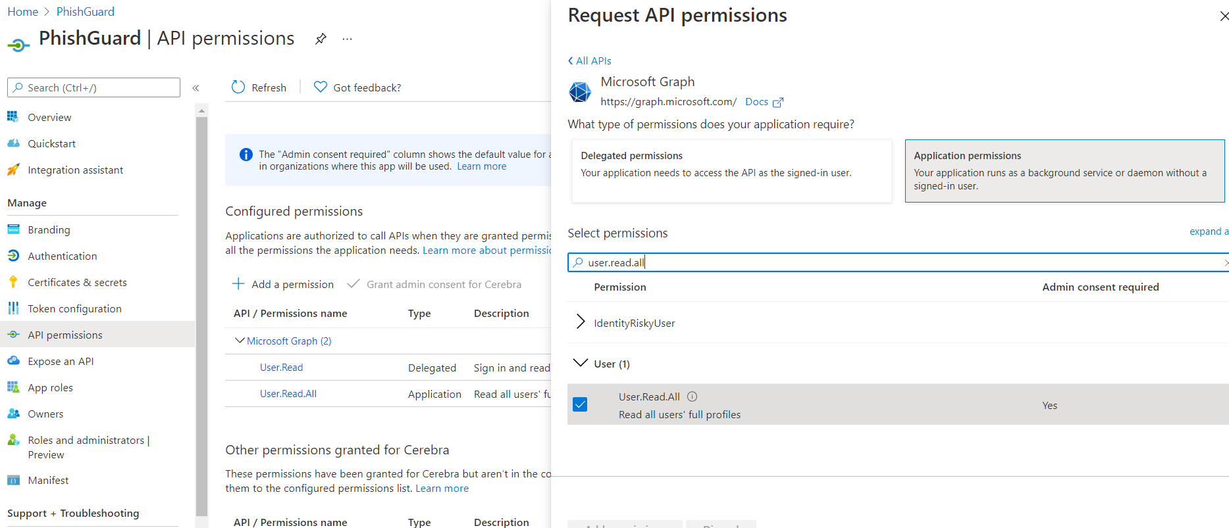
Task: Click the Got feedback? button
Action: 357,87
